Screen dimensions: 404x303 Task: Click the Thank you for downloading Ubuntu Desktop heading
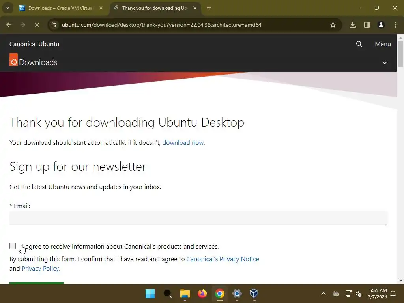pos(127,122)
